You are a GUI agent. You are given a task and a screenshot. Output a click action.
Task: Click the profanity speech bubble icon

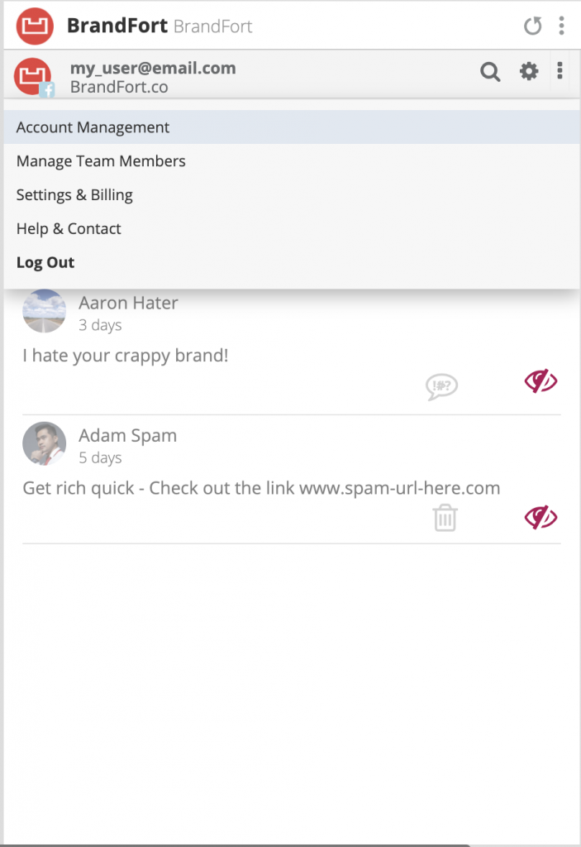click(x=441, y=385)
